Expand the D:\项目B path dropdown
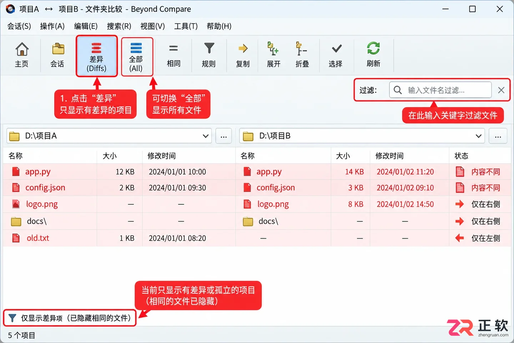This screenshot has height=343, width=514. 479,136
